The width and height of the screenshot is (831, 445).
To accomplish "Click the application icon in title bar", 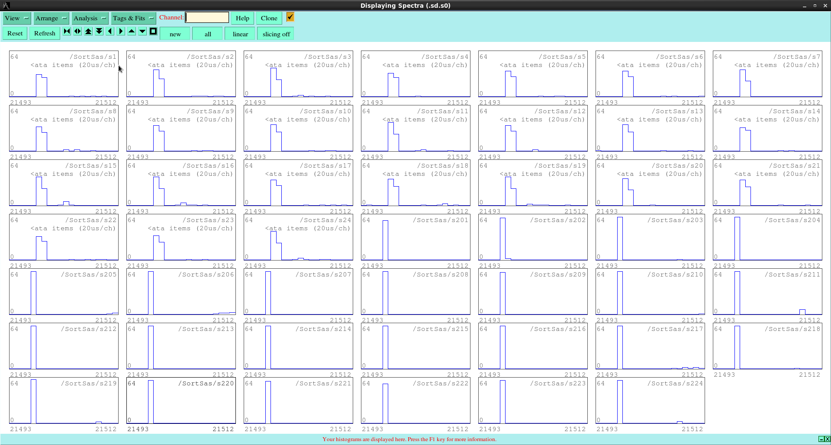I will [x=6, y=6].
